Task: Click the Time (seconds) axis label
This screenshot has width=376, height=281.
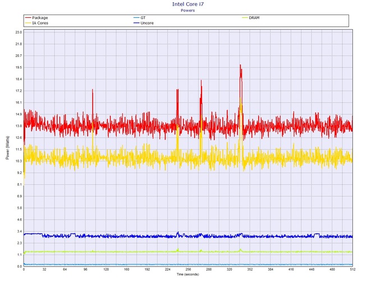Action: (188, 274)
